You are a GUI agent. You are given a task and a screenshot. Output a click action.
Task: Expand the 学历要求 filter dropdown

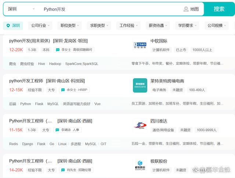click(188, 26)
